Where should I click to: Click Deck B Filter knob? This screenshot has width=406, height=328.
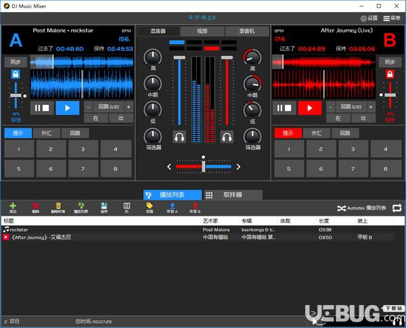pyautogui.click(x=252, y=137)
